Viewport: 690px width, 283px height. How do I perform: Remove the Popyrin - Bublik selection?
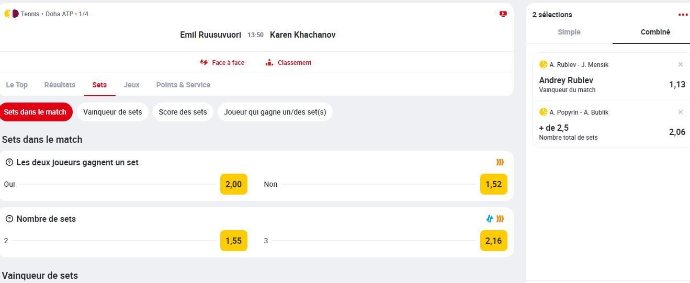pyautogui.click(x=681, y=112)
